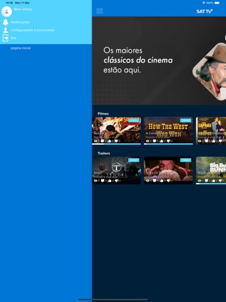226x302 pixels.
Task: Click eye icon on Sintel trailer
Action: pyautogui.click(x=95, y=181)
